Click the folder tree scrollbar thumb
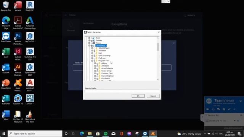This screenshot has width=244, height=137. pos(158,47)
